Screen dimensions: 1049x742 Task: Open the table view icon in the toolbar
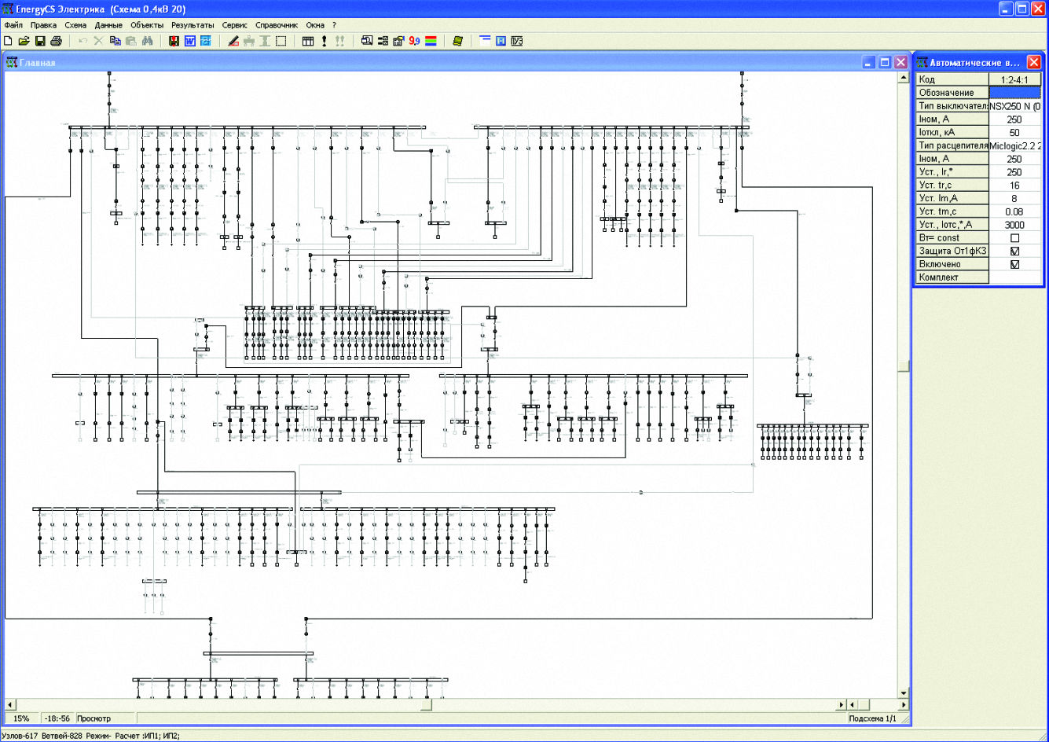(x=308, y=41)
